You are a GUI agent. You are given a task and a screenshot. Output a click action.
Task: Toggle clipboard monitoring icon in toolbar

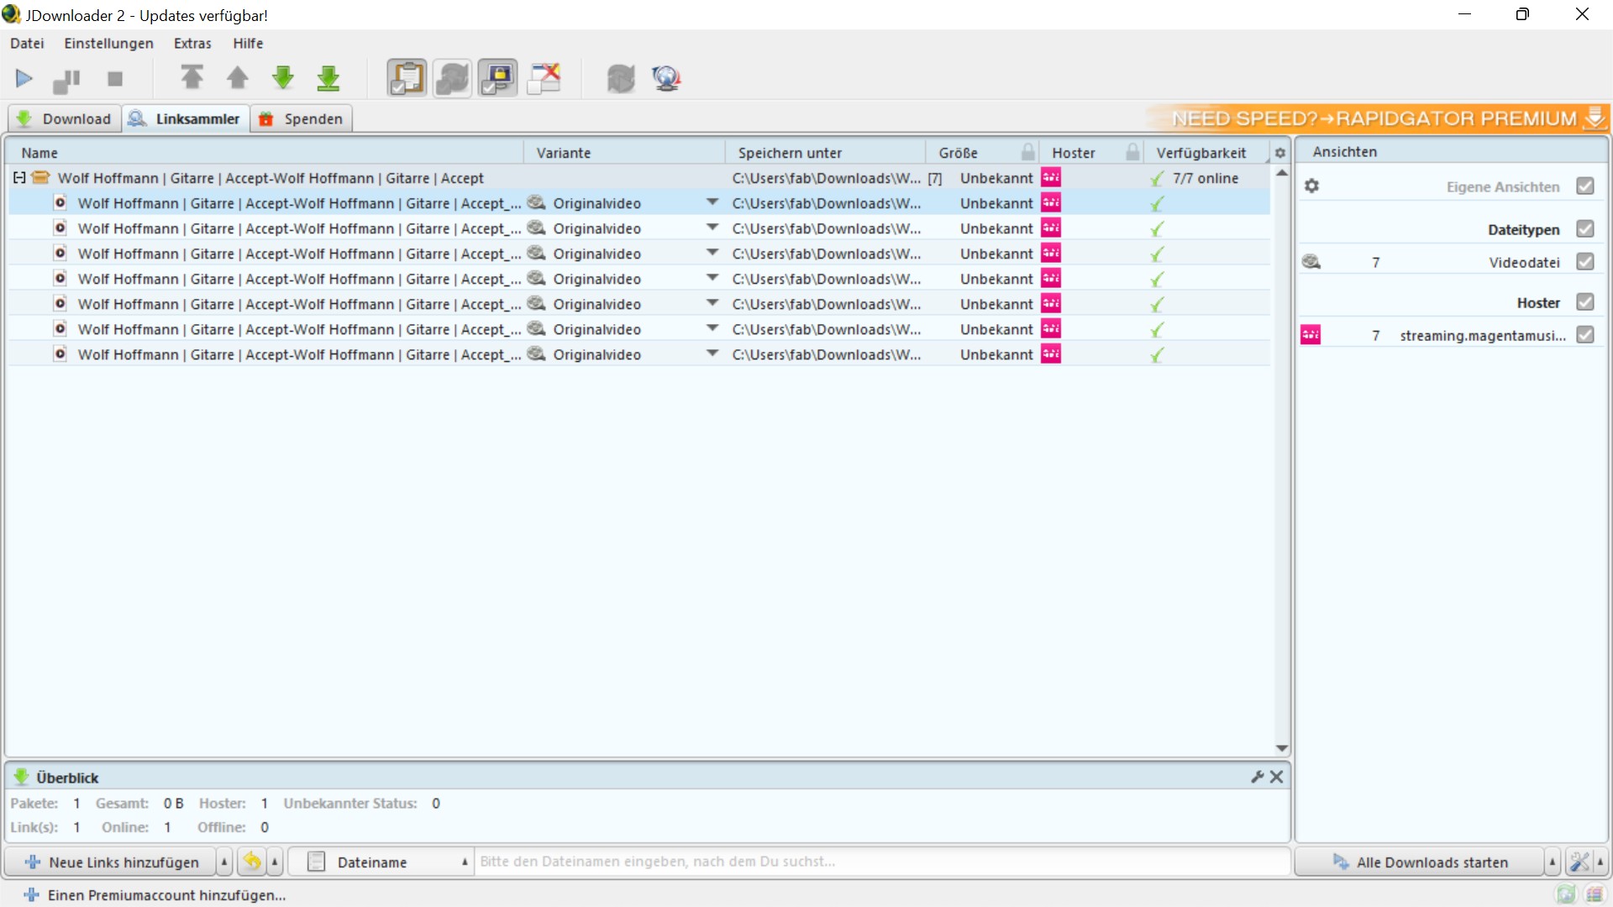point(407,78)
